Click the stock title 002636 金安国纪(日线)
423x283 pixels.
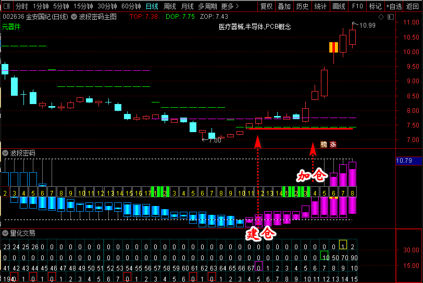point(35,17)
